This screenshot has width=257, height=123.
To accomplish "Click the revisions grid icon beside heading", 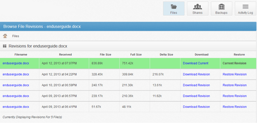I will (4, 46).
